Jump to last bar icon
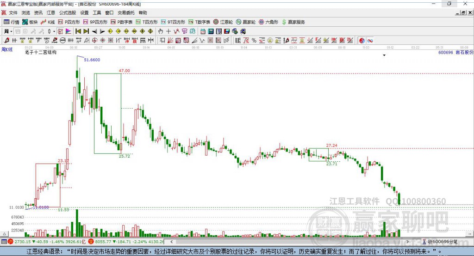This screenshot has height=256, width=474. point(86,31)
